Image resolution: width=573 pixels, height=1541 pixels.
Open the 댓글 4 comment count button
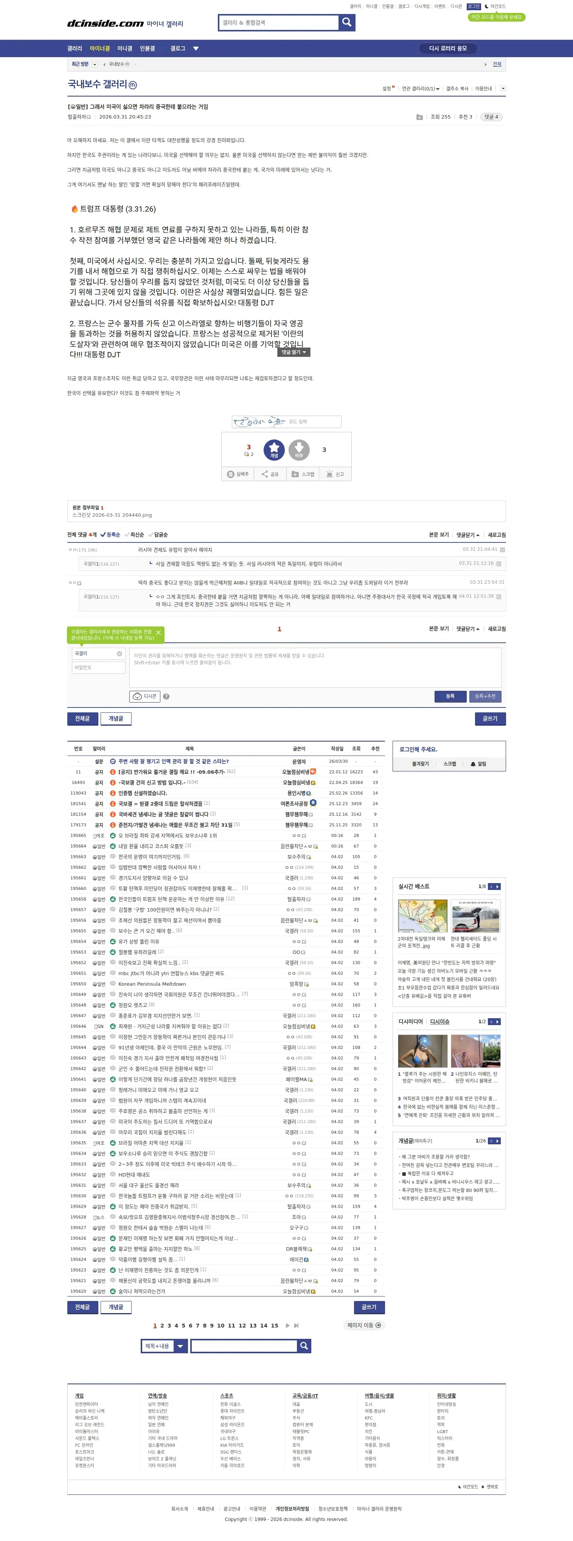point(491,117)
